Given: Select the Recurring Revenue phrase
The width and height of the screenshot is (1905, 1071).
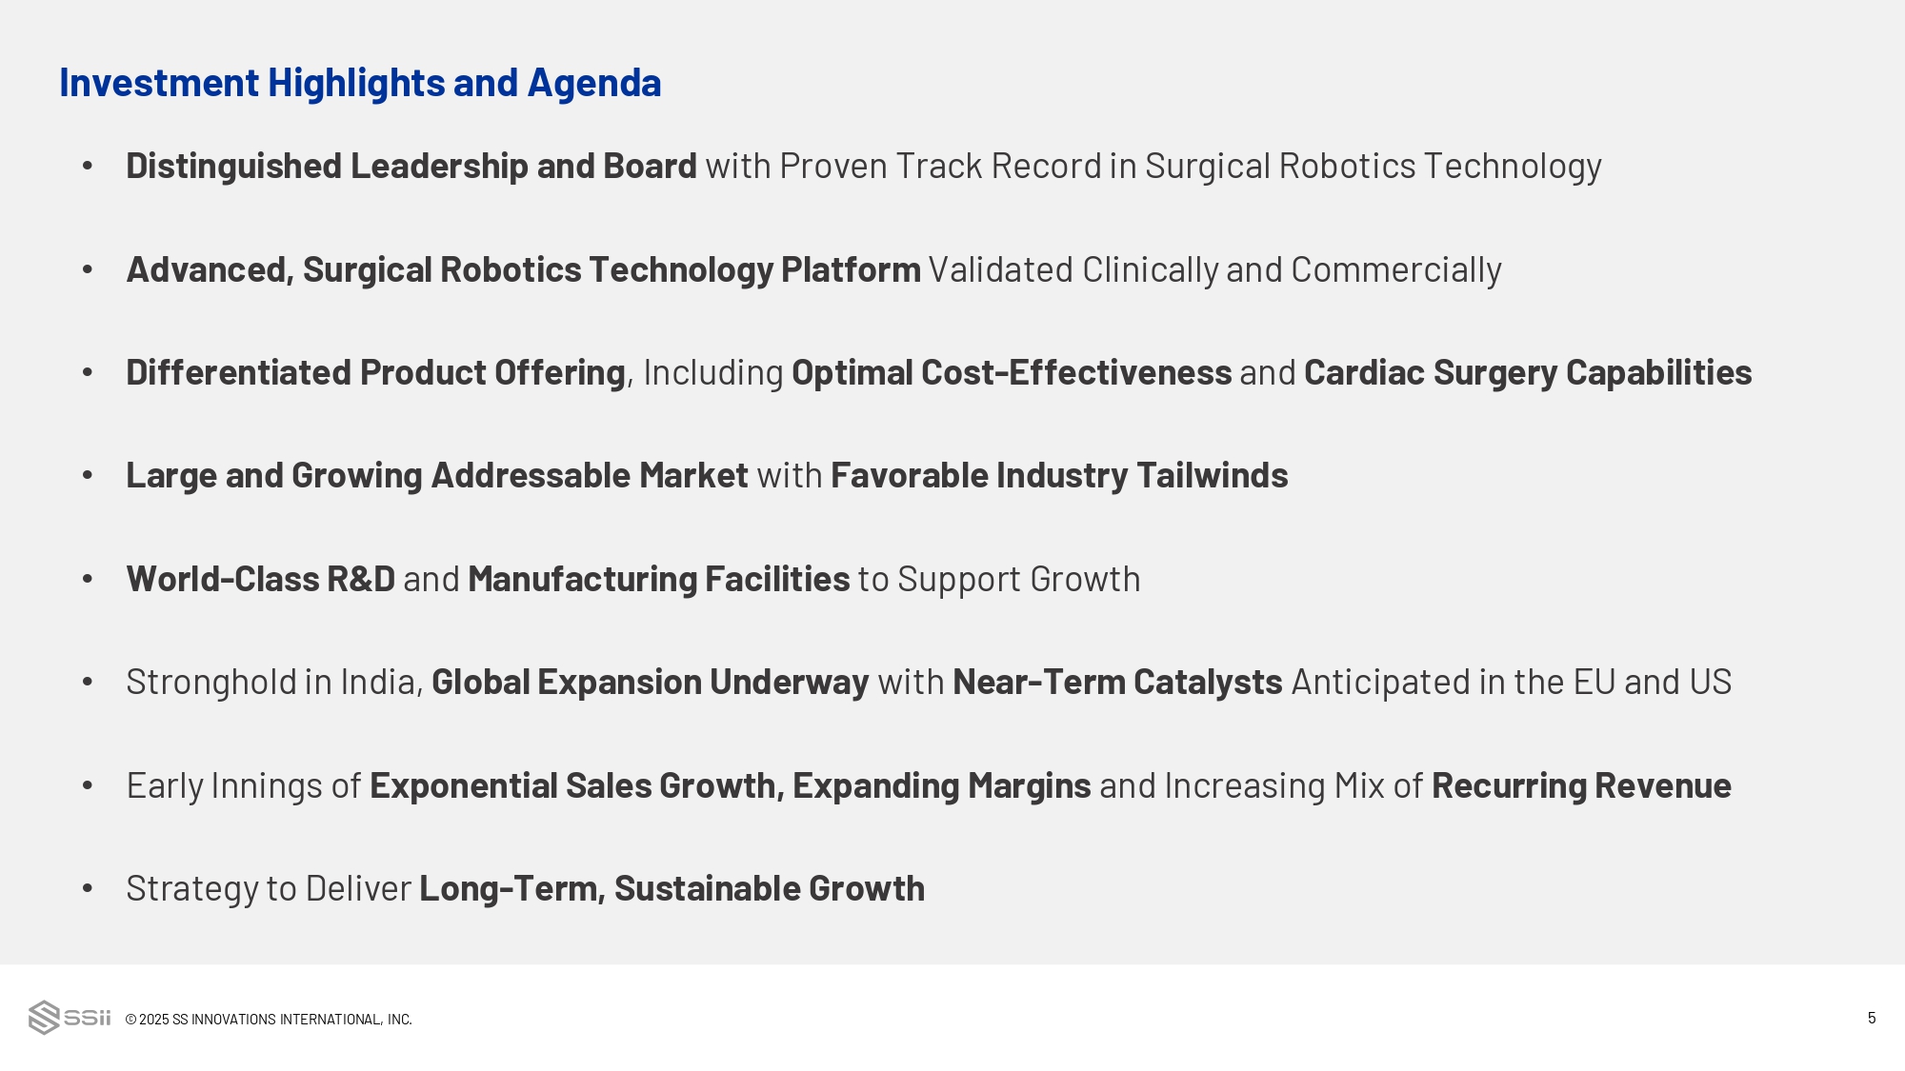Looking at the screenshot, I should pyautogui.click(x=1580, y=786).
